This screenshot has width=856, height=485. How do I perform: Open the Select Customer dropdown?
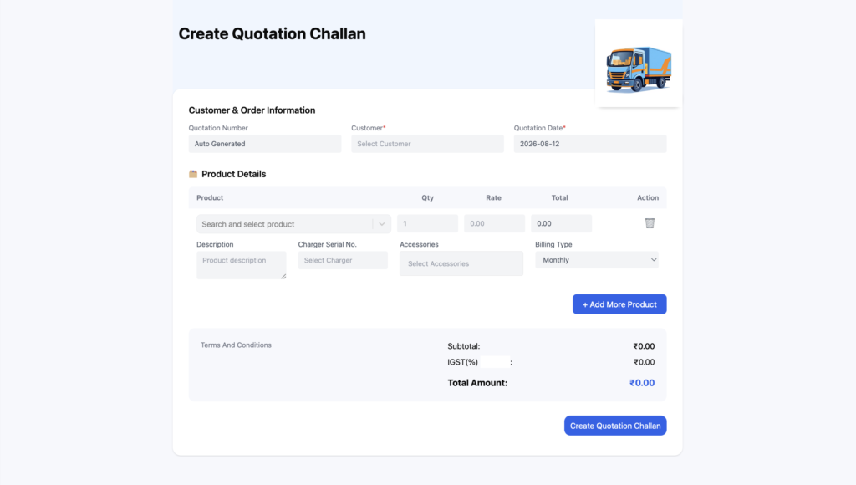427,144
